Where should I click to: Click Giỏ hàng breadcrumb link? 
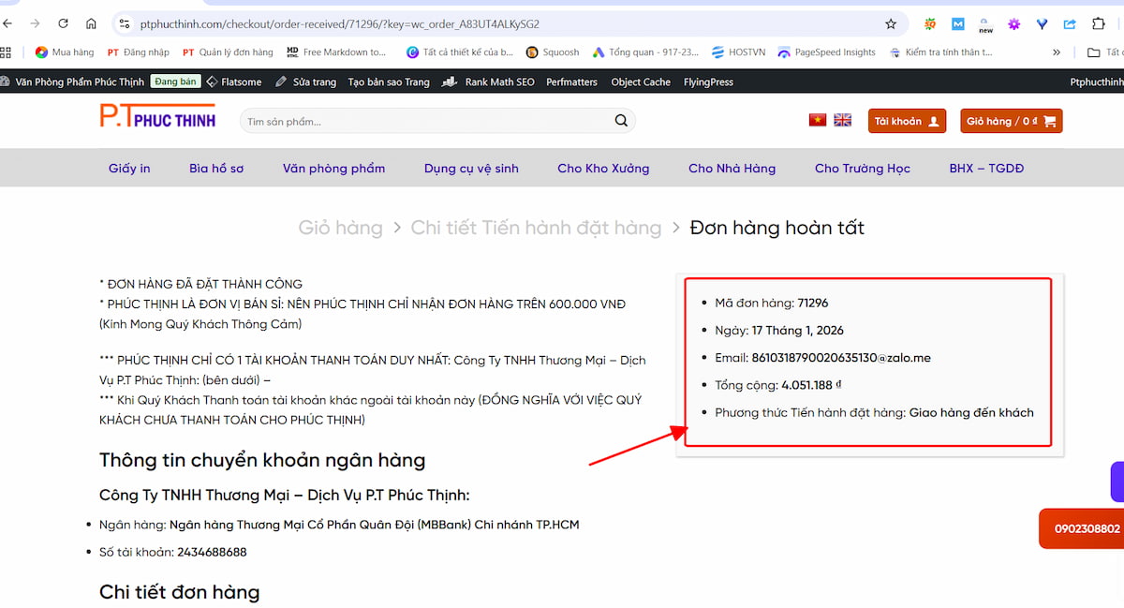[340, 228]
